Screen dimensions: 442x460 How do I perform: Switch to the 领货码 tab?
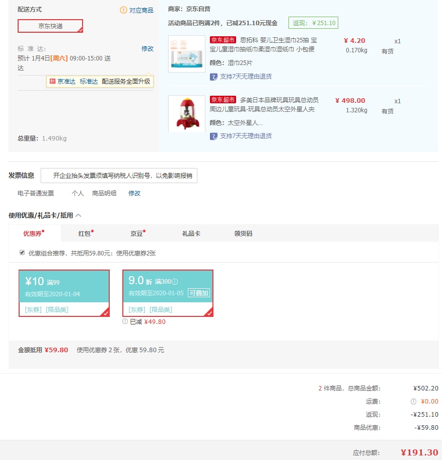point(243,233)
